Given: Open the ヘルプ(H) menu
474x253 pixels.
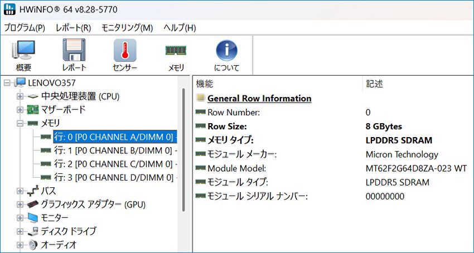Looking at the screenshot, I should pyautogui.click(x=180, y=28).
